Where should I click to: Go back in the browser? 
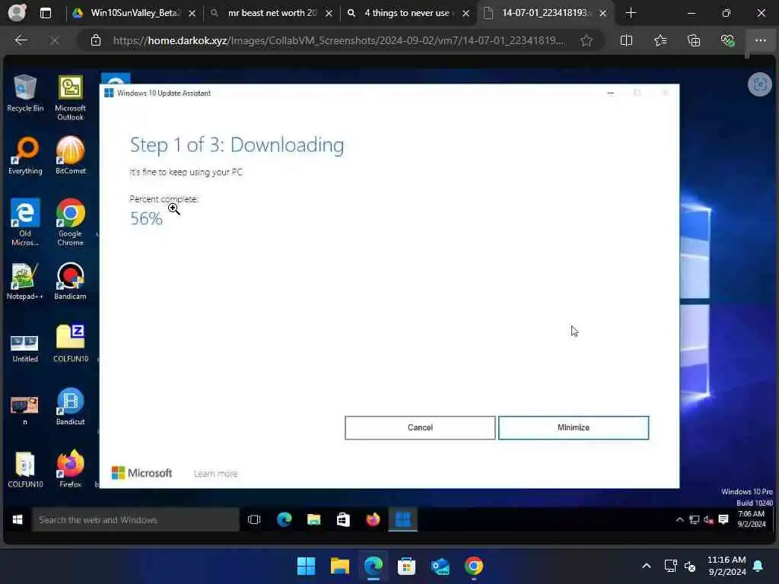(x=21, y=40)
